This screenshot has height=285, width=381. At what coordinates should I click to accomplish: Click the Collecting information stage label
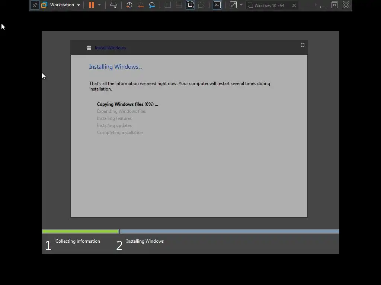click(x=78, y=241)
